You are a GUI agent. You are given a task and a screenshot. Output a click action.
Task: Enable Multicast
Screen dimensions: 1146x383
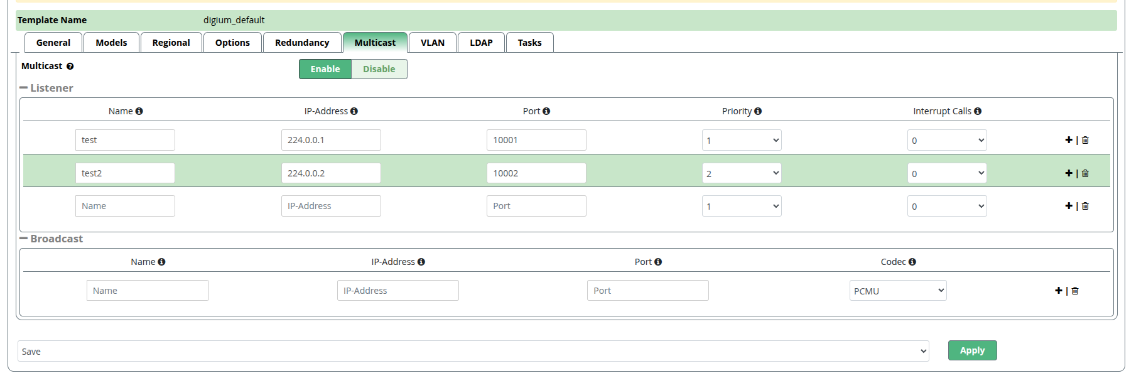click(x=325, y=69)
